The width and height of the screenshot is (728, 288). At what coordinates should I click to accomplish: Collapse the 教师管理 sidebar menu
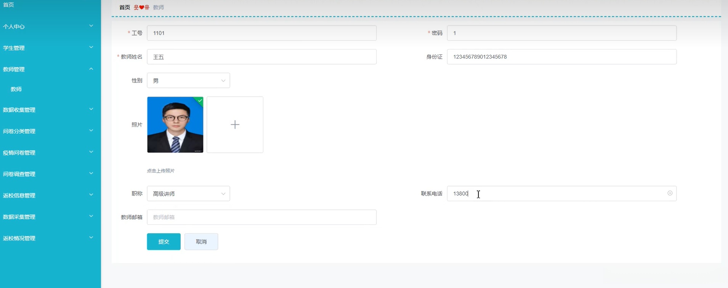pyautogui.click(x=50, y=69)
